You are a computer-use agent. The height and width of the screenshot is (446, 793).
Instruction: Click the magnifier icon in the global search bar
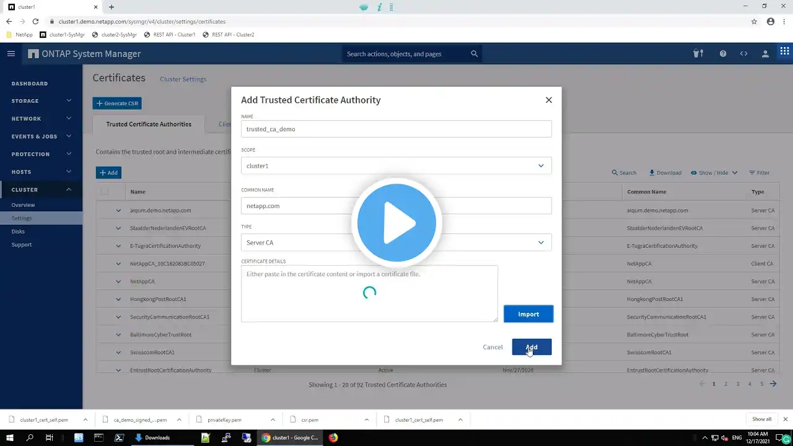475,54
